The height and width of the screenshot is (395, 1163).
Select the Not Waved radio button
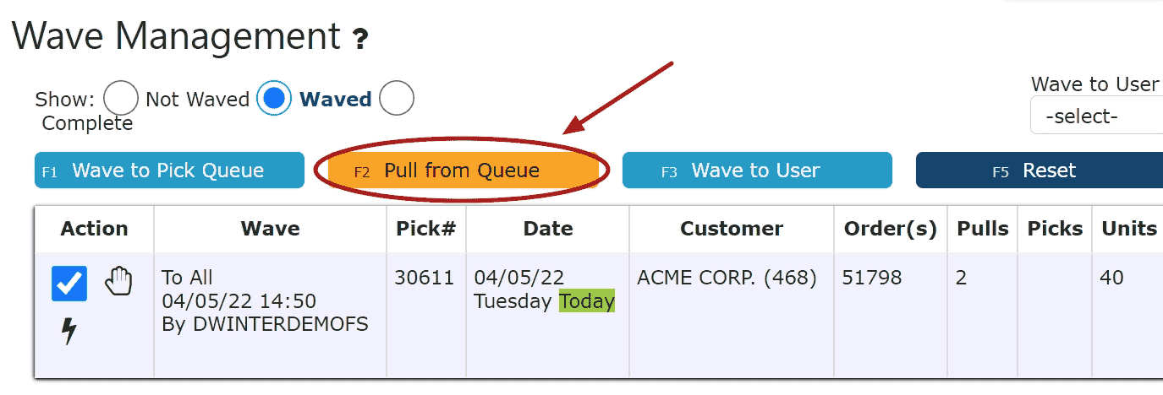tap(121, 99)
